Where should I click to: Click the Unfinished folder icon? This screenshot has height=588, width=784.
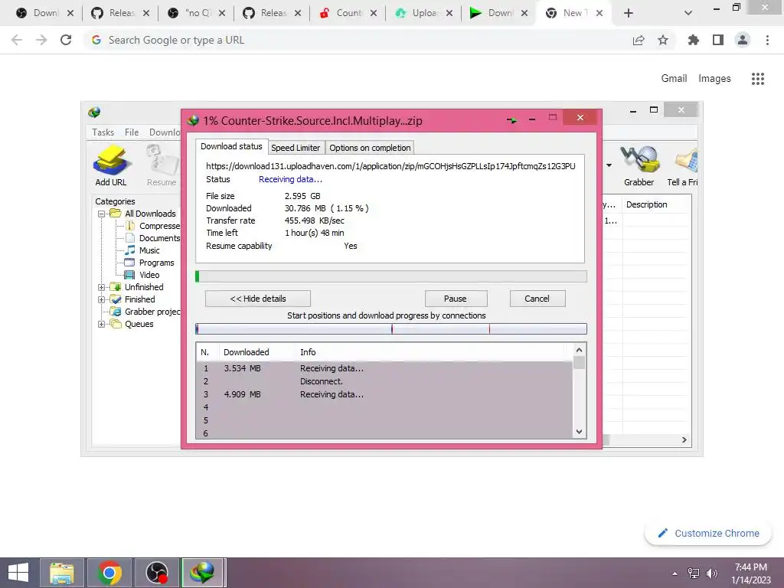pyautogui.click(x=116, y=287)
